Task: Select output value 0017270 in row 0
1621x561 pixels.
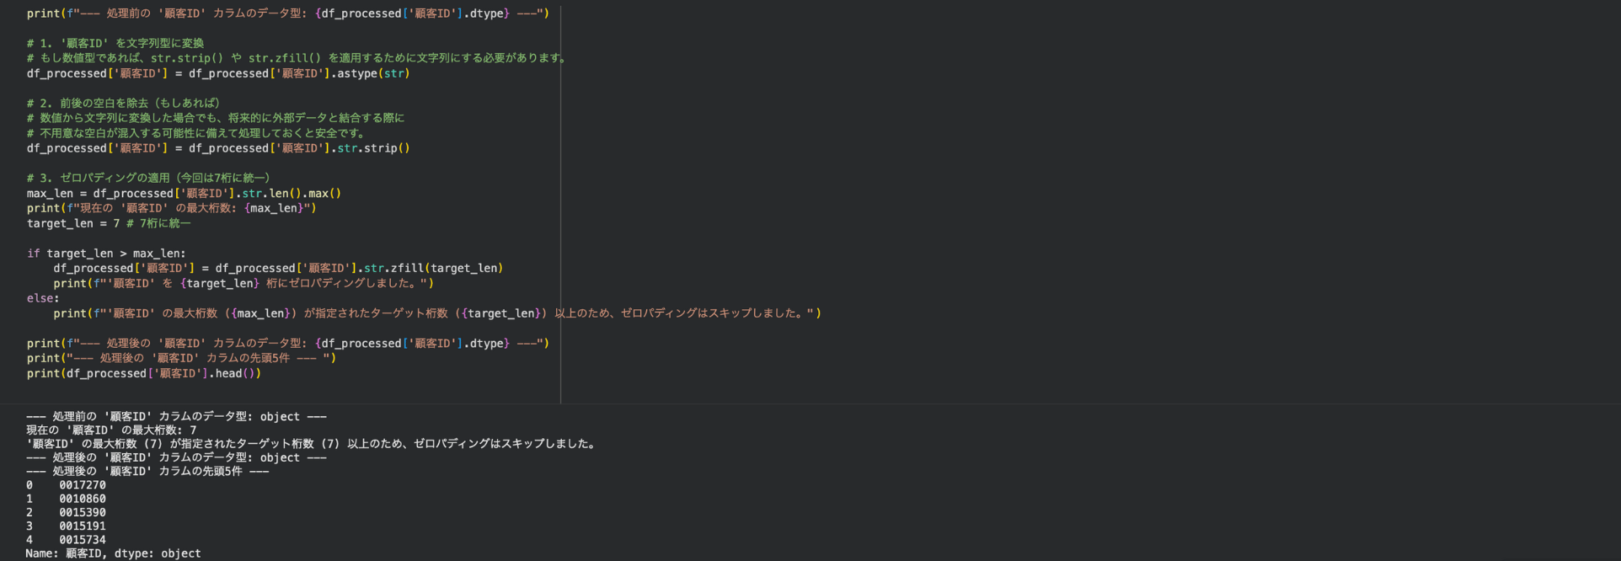Action: [83, 485]
